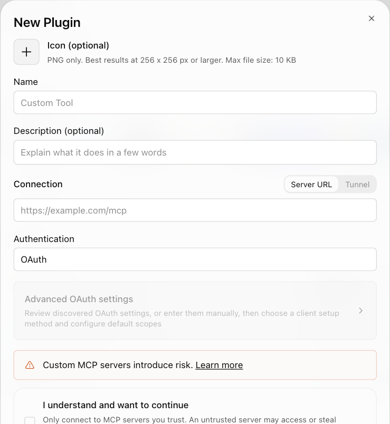Click Only connect to MCP servers you trust text

pyautogui.click(x=189, y=420)
